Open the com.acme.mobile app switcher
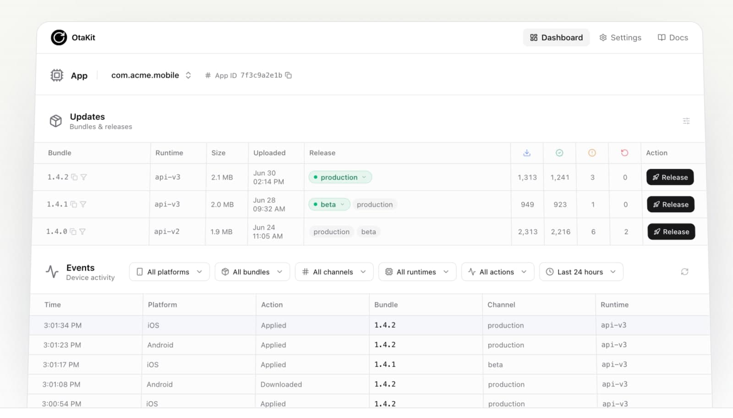The image size is (733, 418). [x=151, y=75]
